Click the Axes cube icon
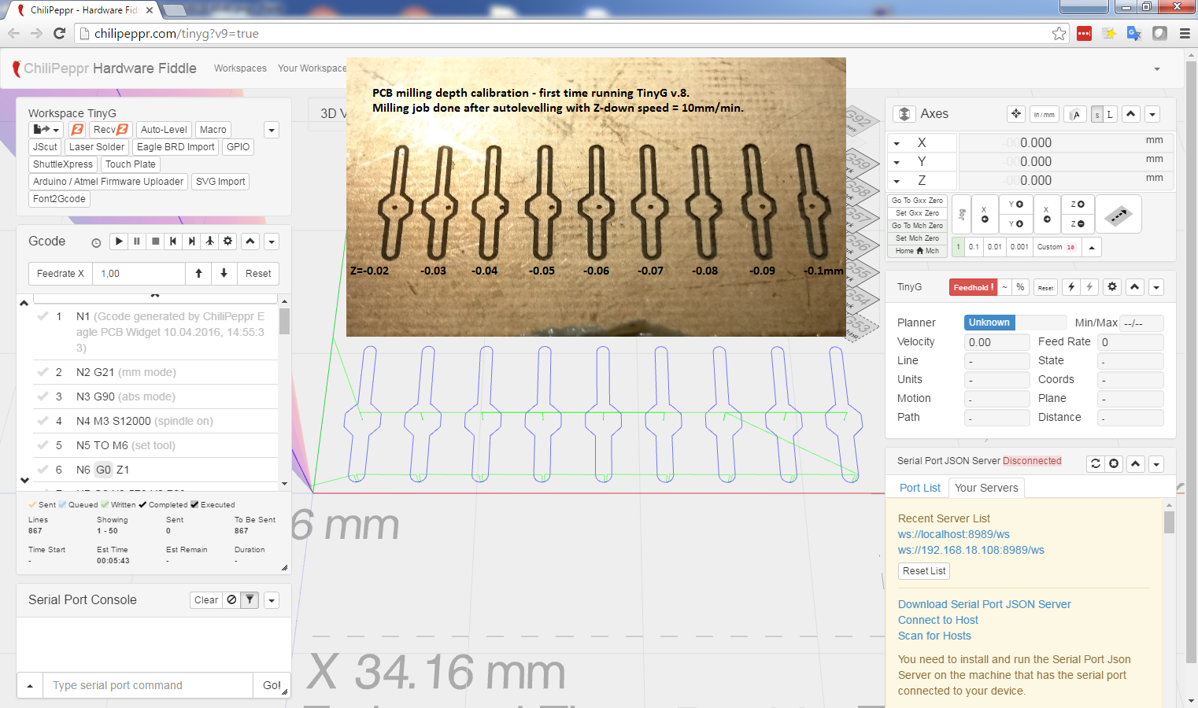Viewport: 1198px width, 708px height. [904, 114]
